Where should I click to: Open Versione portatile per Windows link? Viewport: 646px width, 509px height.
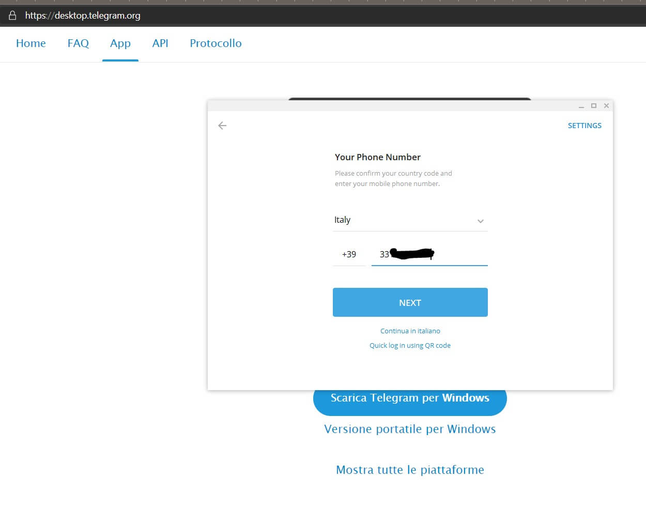410,429
